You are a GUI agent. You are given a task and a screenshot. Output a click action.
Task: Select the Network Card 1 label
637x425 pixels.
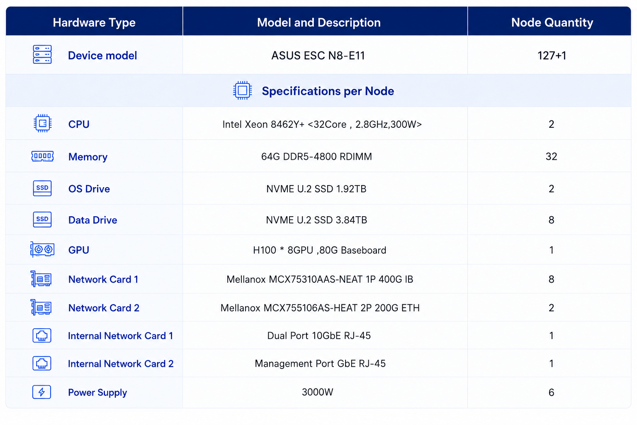coord(103,279)
